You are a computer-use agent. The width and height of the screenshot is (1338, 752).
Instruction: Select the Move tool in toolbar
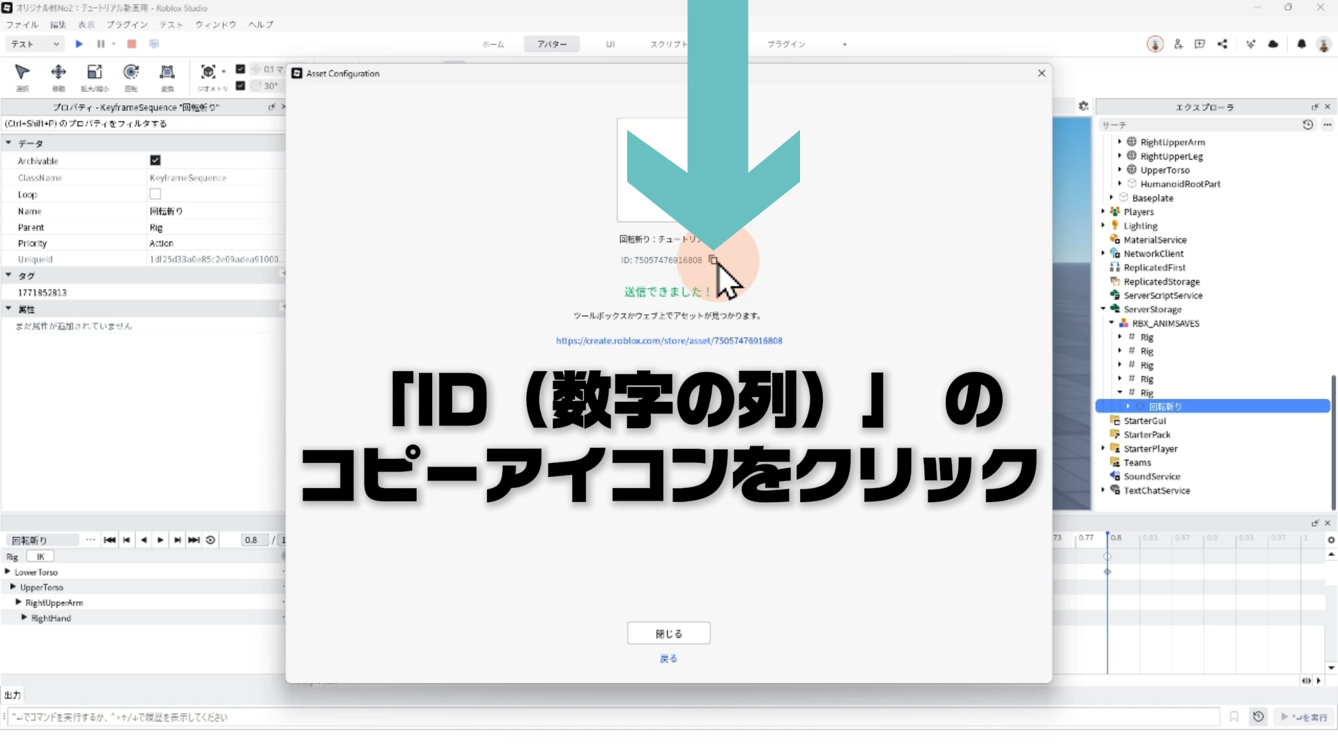click(59, 72)
